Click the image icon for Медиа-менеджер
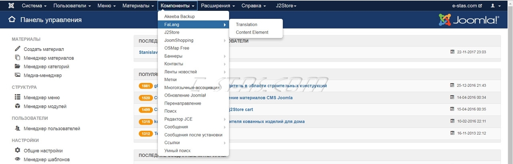Image resolution: width=513 pixels, height=164 pixels. coord(18,75)
